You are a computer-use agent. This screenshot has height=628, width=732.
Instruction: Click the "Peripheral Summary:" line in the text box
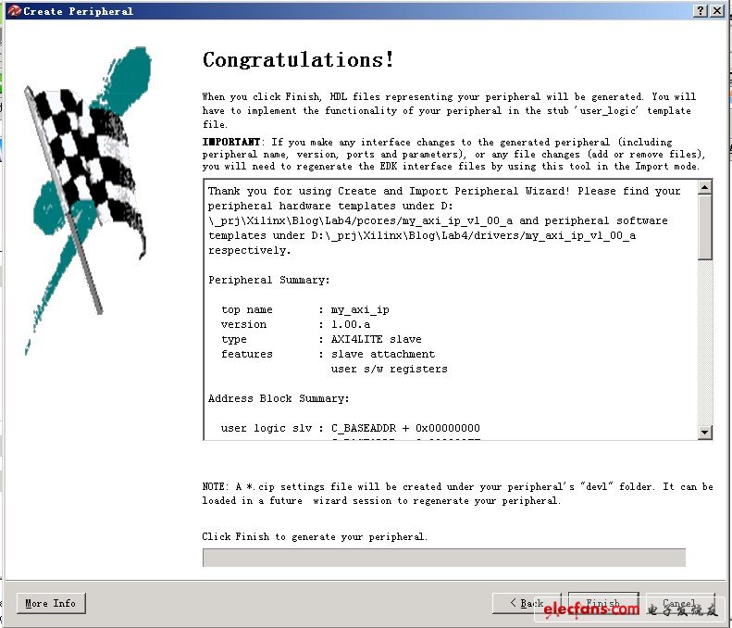coord(269,280)
